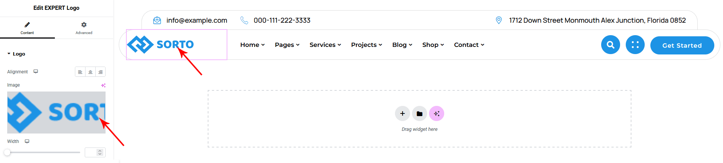Screen dimensions: 723x163
Task: Set logo alignment to right
Action: [x=101, y=72]
